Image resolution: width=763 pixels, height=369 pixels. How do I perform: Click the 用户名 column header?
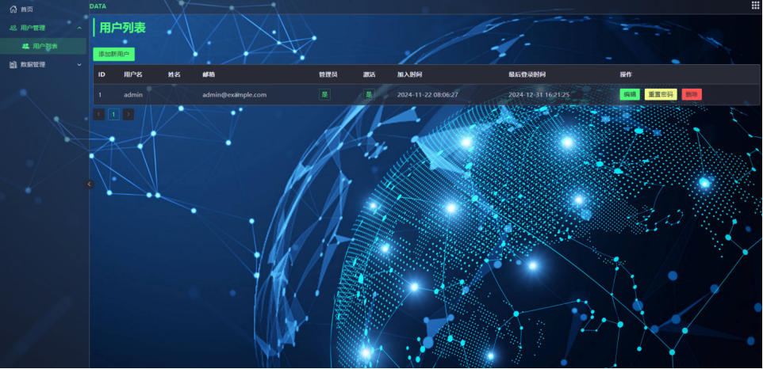point(132,74)
